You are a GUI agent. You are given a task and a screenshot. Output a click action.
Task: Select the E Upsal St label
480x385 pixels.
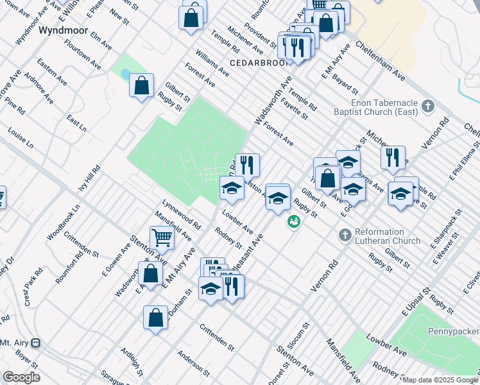416,302
